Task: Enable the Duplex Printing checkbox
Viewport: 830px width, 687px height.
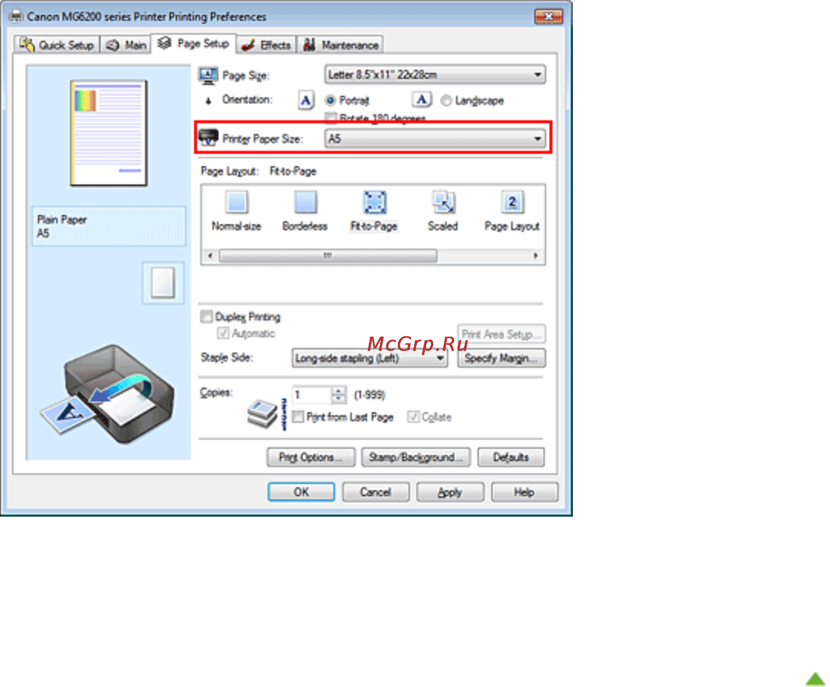Action: (x=206, y=317)
